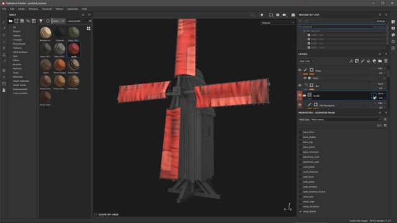Open the Window menu
The width and height of the screenshot is (397, 223).
coord(33,9)
